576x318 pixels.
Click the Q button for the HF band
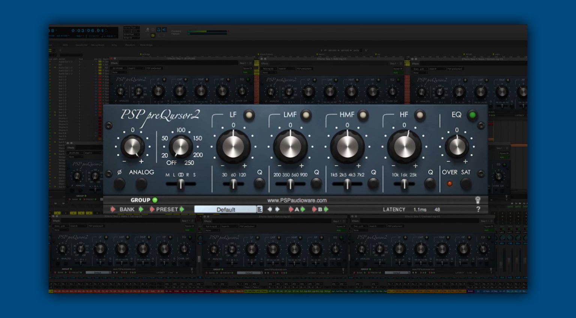(430, 183)
